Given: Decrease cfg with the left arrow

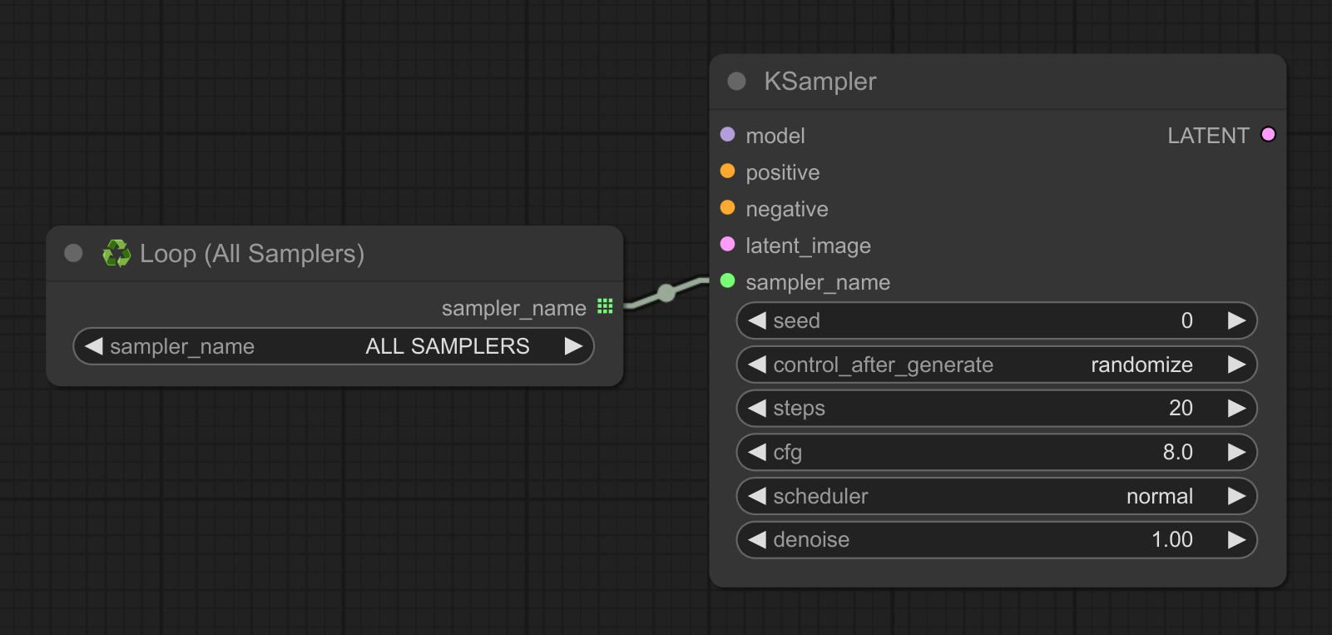Looking at the screenshot, I should click(756, 452).
